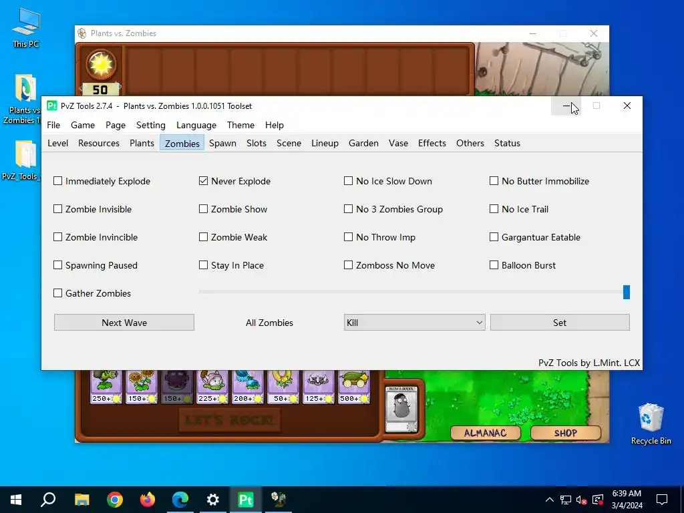684x513 pixels.
Task: Enable Immediately Explode
Action: coord(57,181)
